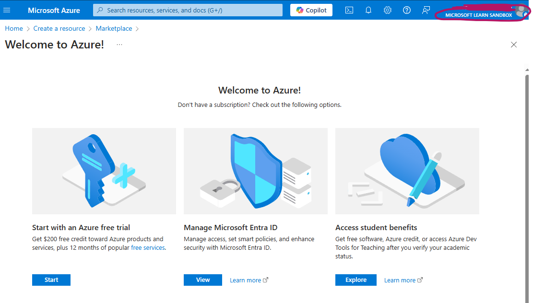Image resolution: width=533 pixels, height=303 pixels.
Task: Launch Cloud Shell from the top bar
Action: click(x=349, y=10)
